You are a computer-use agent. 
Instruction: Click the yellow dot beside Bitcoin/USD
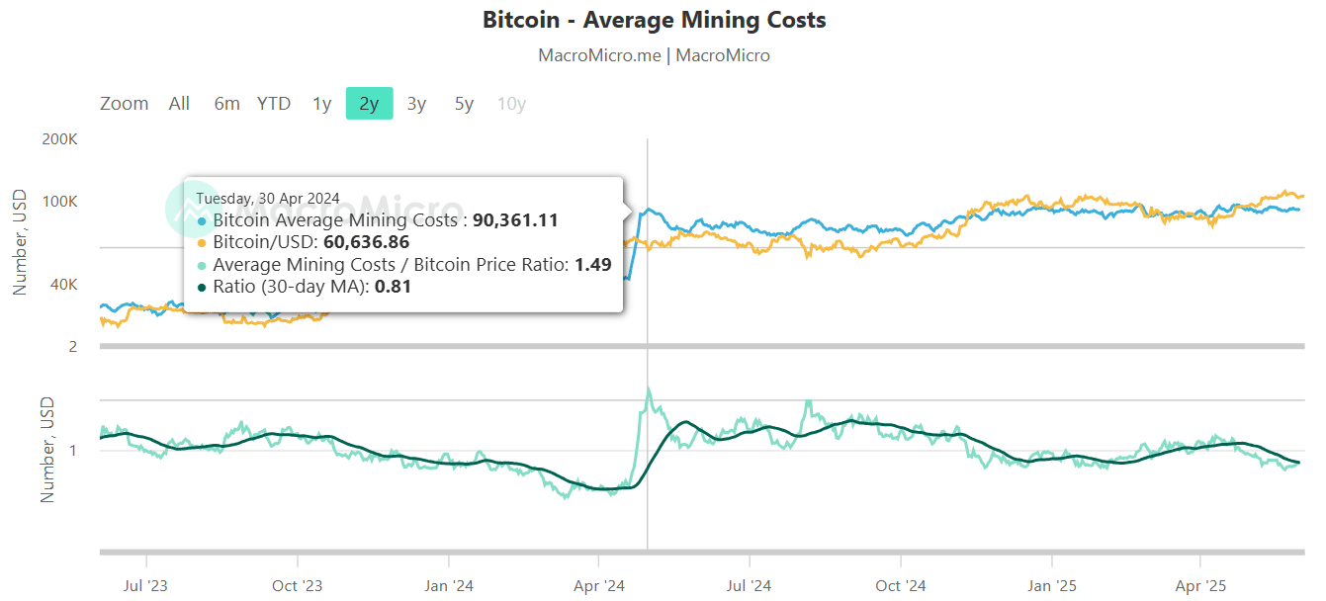[x=203, y=242]
